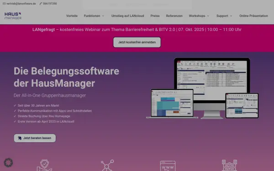Open the cookie settings gear icon

point(8,163)
